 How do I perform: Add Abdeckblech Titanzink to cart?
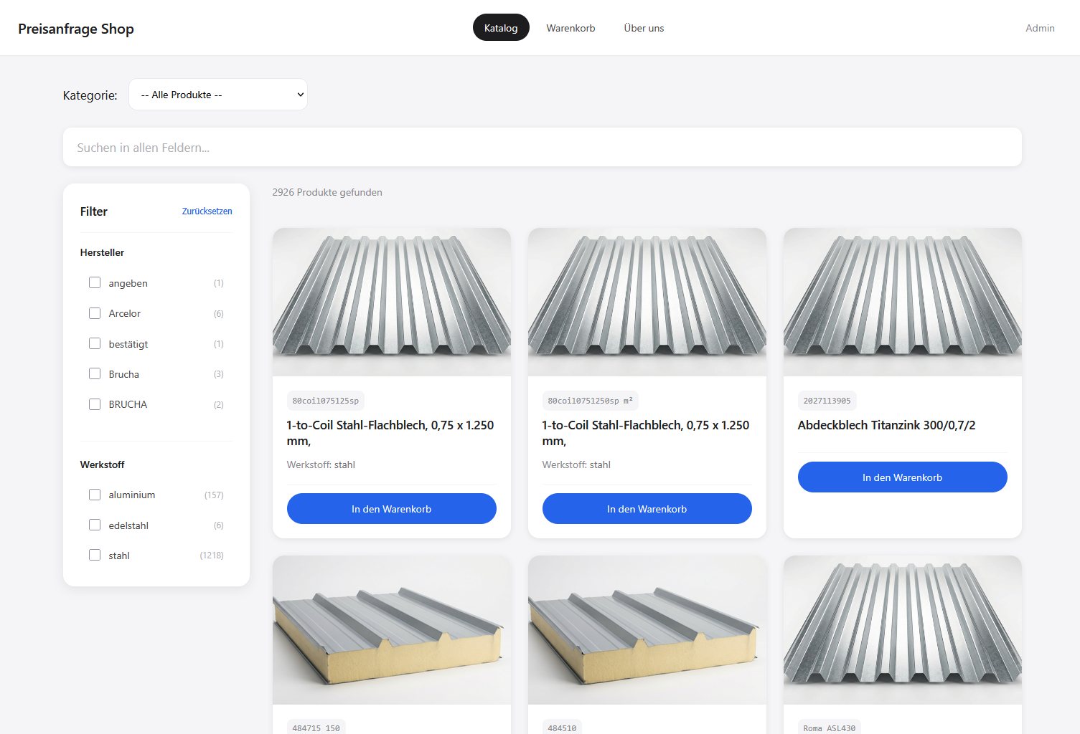tap(902, 477)
